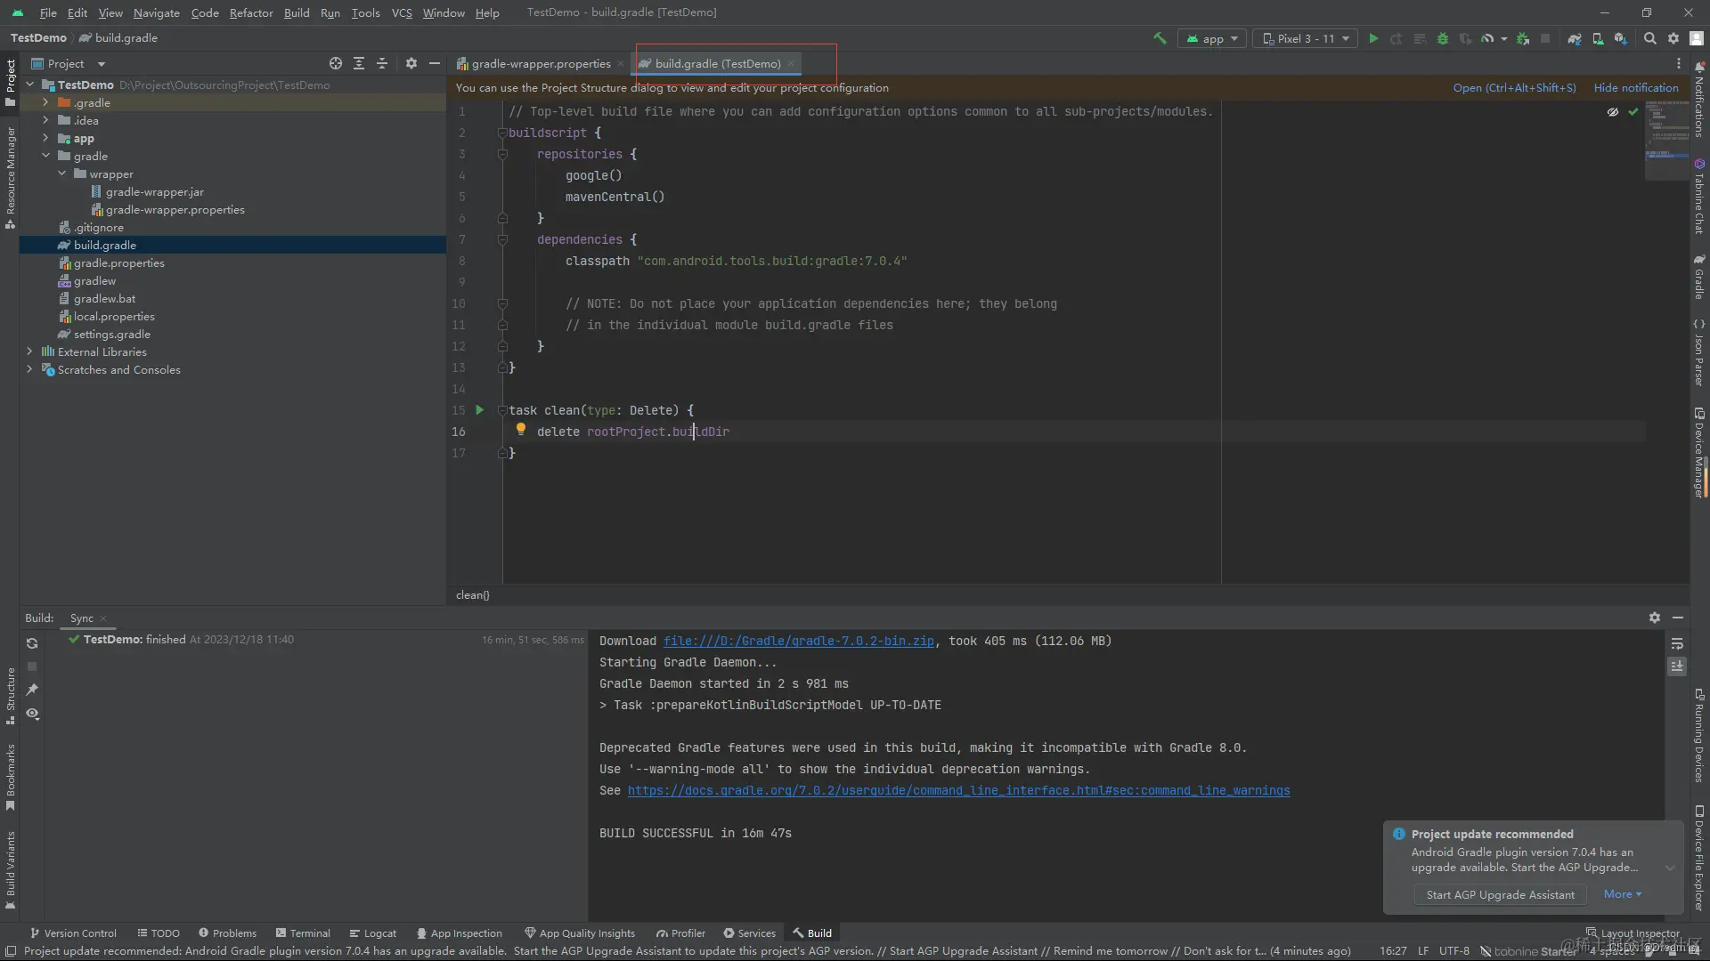Expand the Project update notification chevron

tap(1670, 868)
